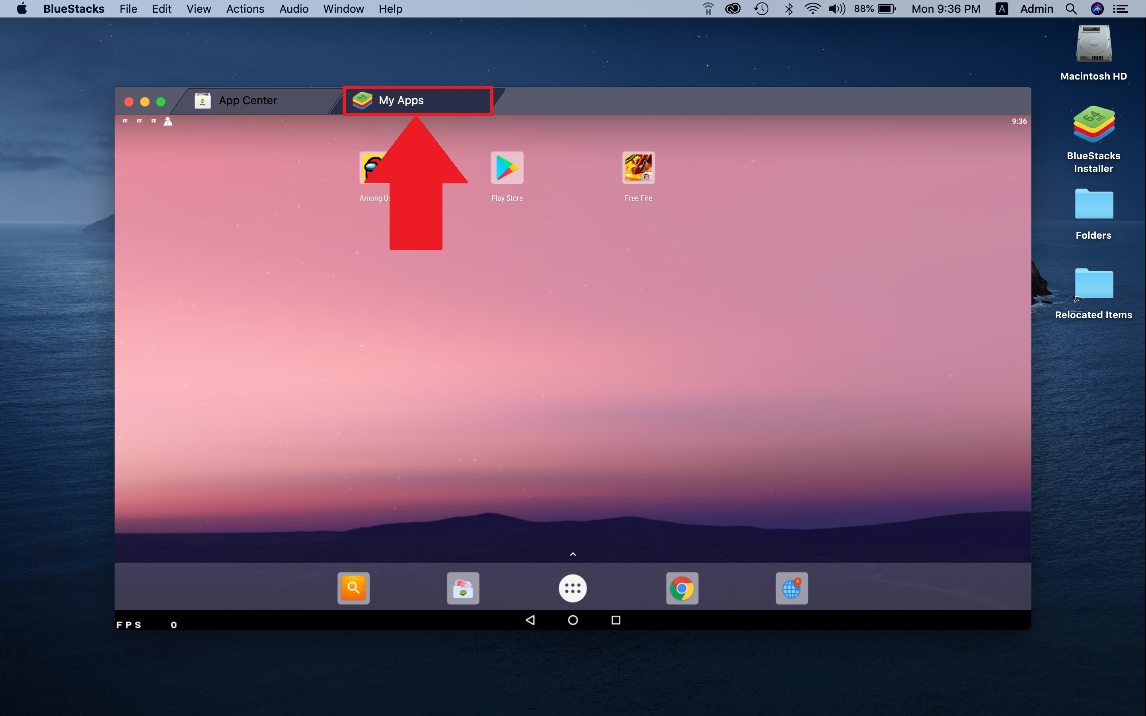Open BlueStacks search tool
The image size is (1146, 716).
(x=352, y=587)
